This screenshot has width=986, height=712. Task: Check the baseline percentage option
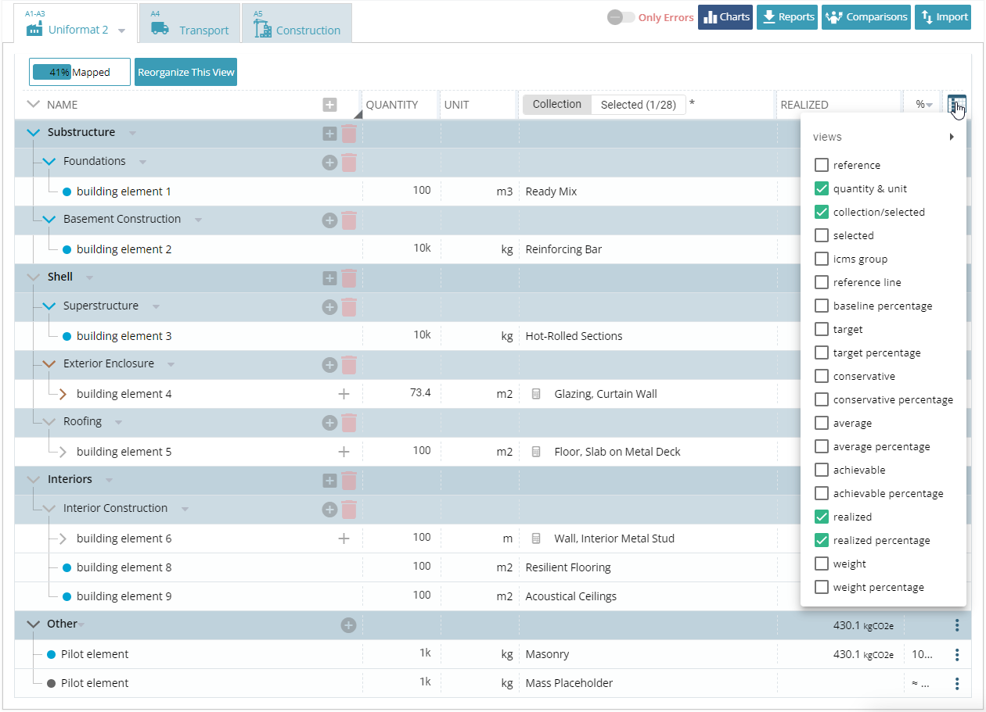coord(822,306)
